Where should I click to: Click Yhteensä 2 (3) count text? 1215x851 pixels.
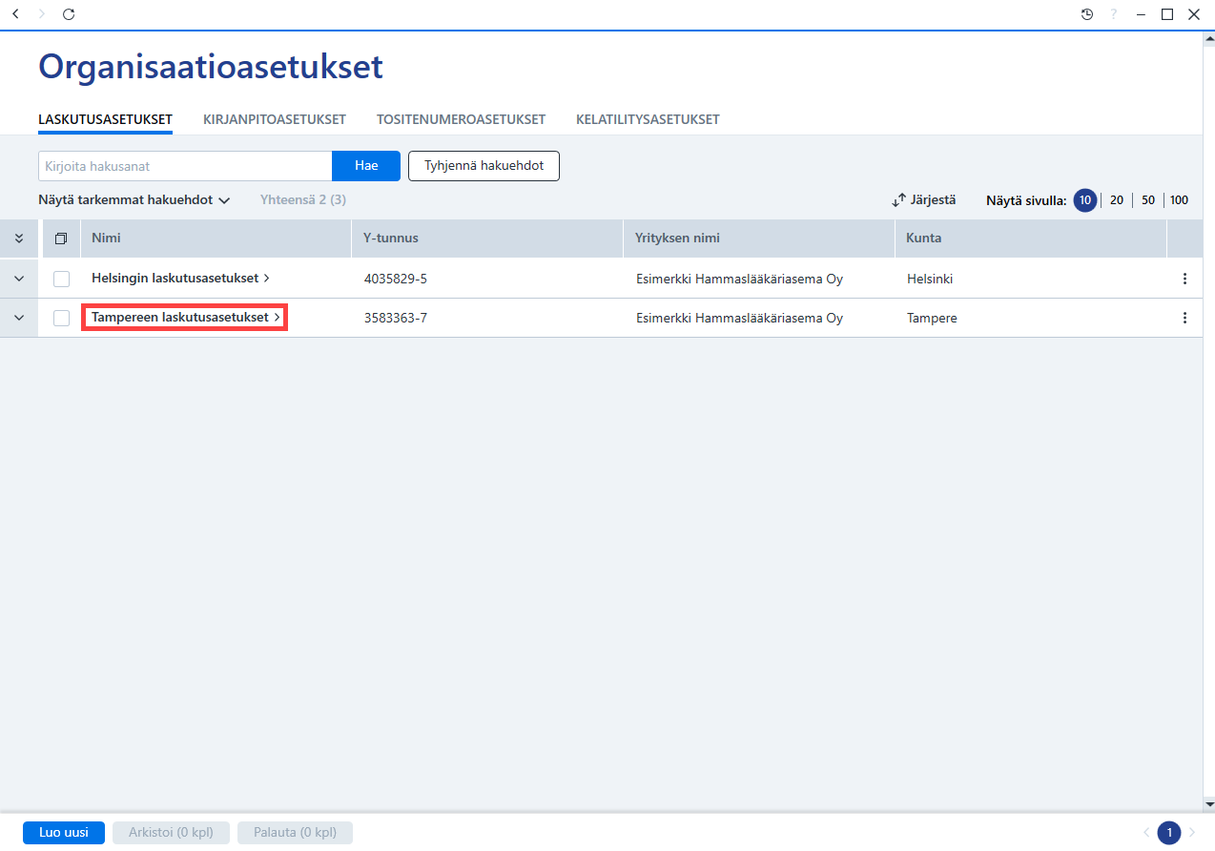(x=303, y=200)
